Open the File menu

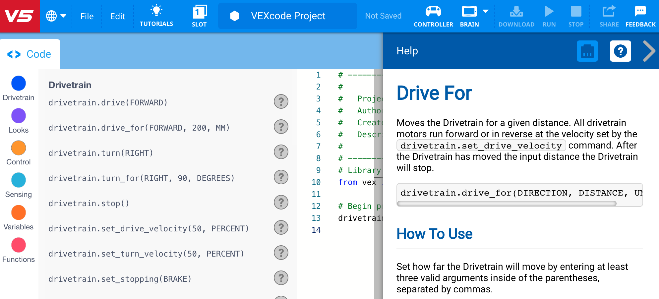click(87, 16)
